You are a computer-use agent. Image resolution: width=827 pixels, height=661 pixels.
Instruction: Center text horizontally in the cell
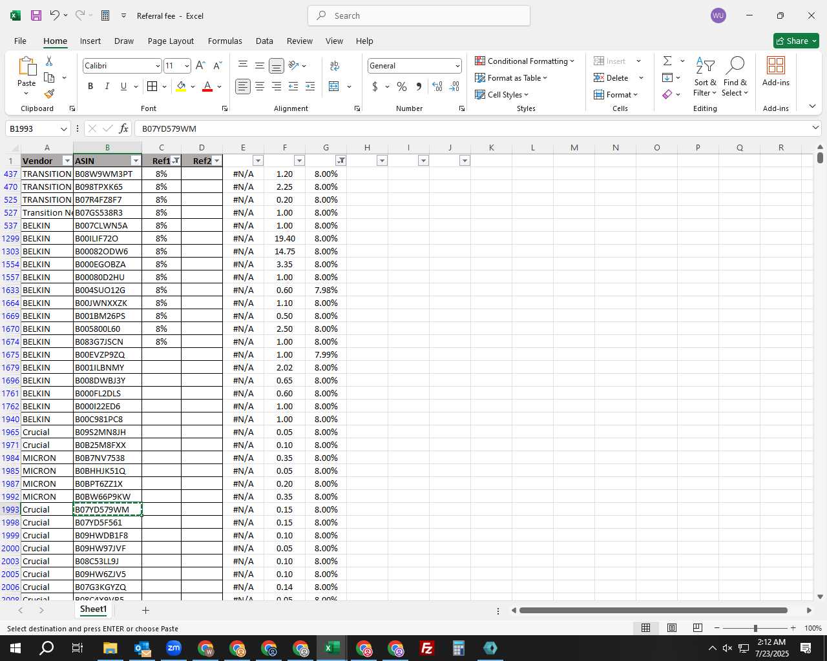coord(260,86)
